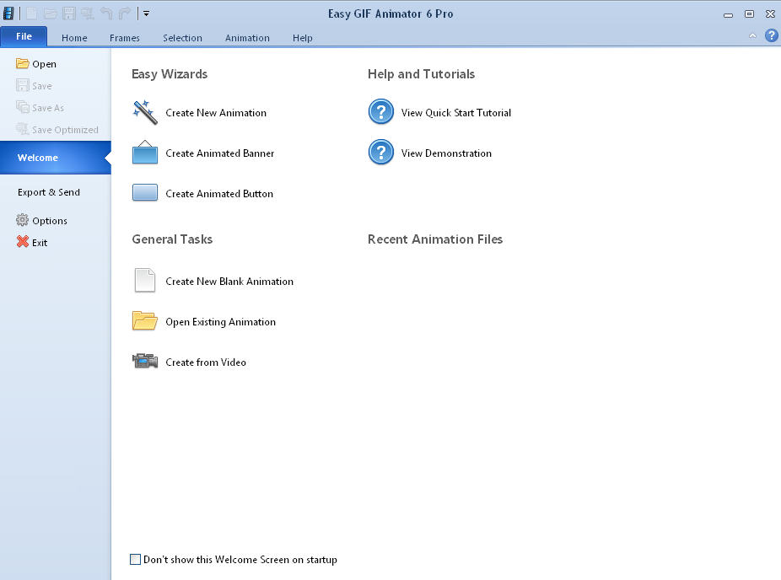Collapse the ribbon with the up chevron
Screen dimensions: 781x580
click(752, 36)
